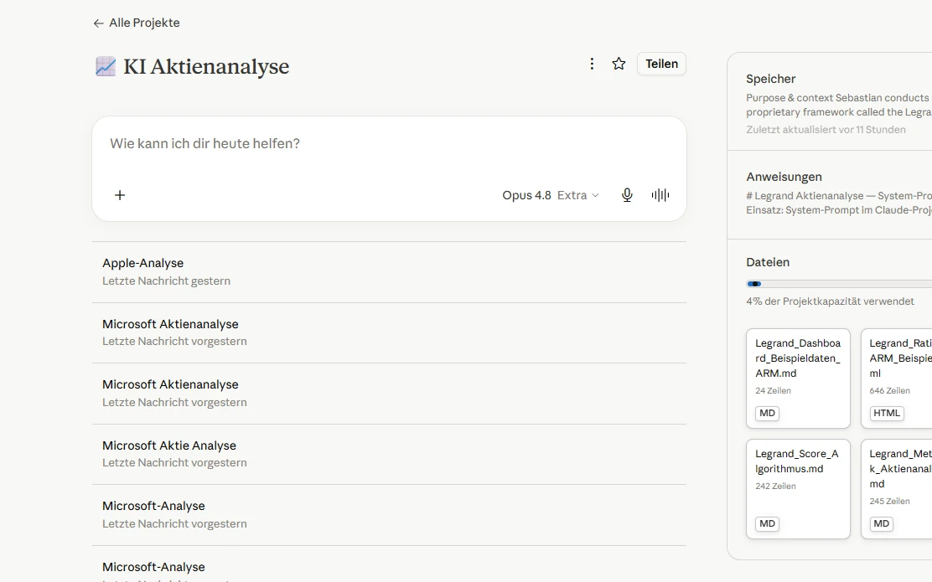Image resolution: width=932 pixels, height=582 pixels.
Task: Open the 646 Zeilen HTML file card
Action: tap(896, 379)
